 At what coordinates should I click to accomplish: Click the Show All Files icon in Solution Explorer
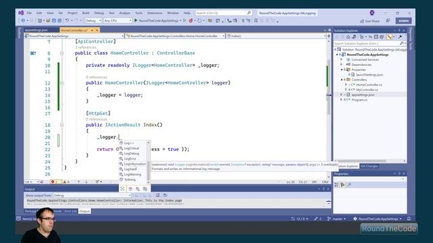382,37
